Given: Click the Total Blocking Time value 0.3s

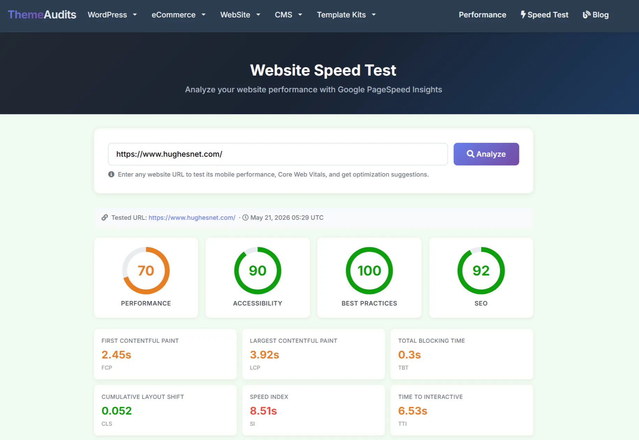Looking at the screenshot, I should 409,355.
